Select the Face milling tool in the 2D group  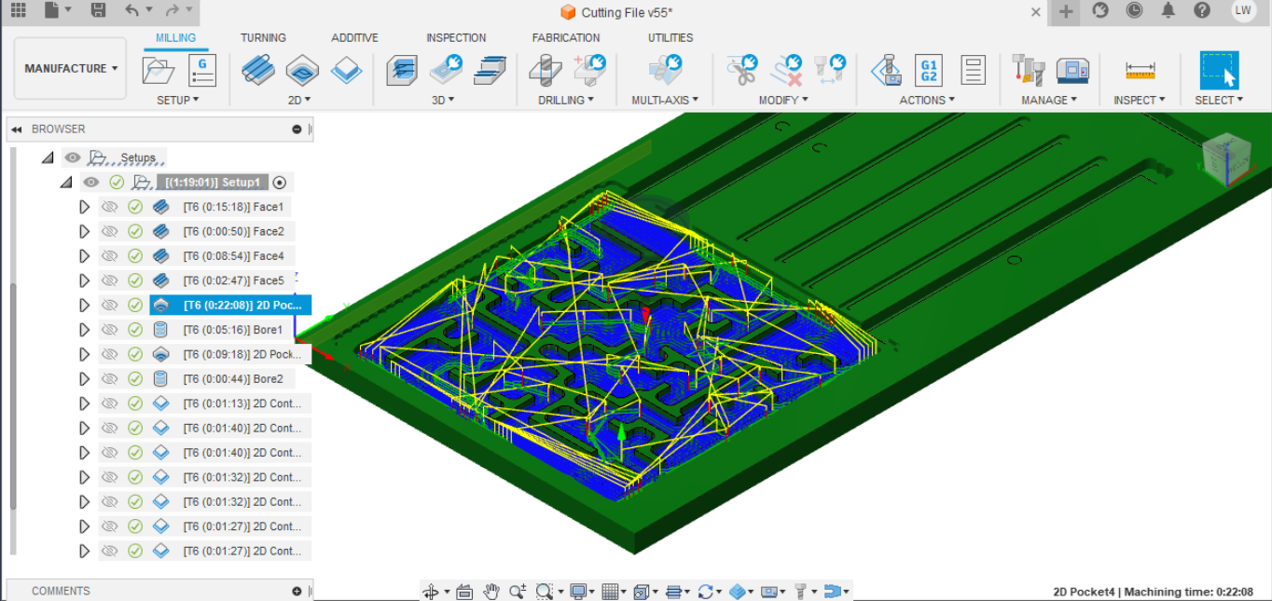[258, 70]
